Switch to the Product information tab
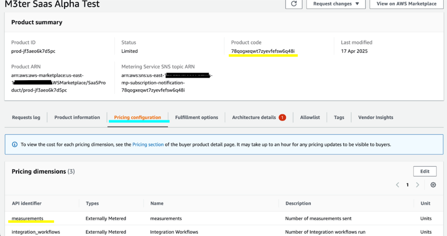Viewport: 447px width, 236px height. click(77, 118)
